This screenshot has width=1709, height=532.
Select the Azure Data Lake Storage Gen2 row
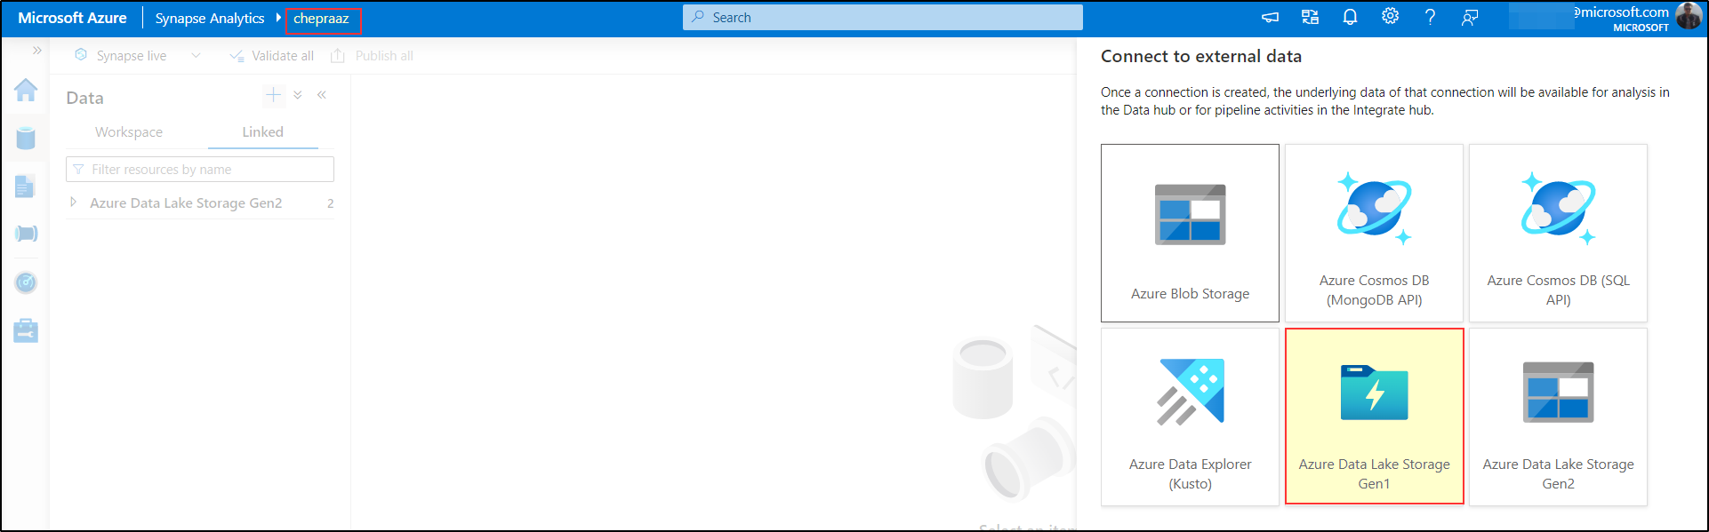(201, 203)
